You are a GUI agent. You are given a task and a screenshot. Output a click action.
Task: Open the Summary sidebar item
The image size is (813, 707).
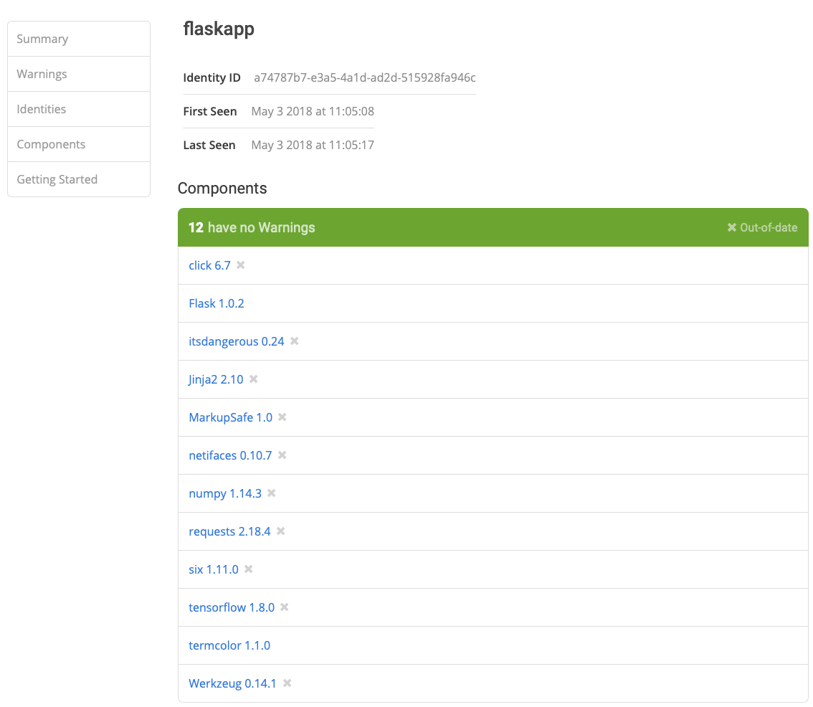tap(79, 39)
